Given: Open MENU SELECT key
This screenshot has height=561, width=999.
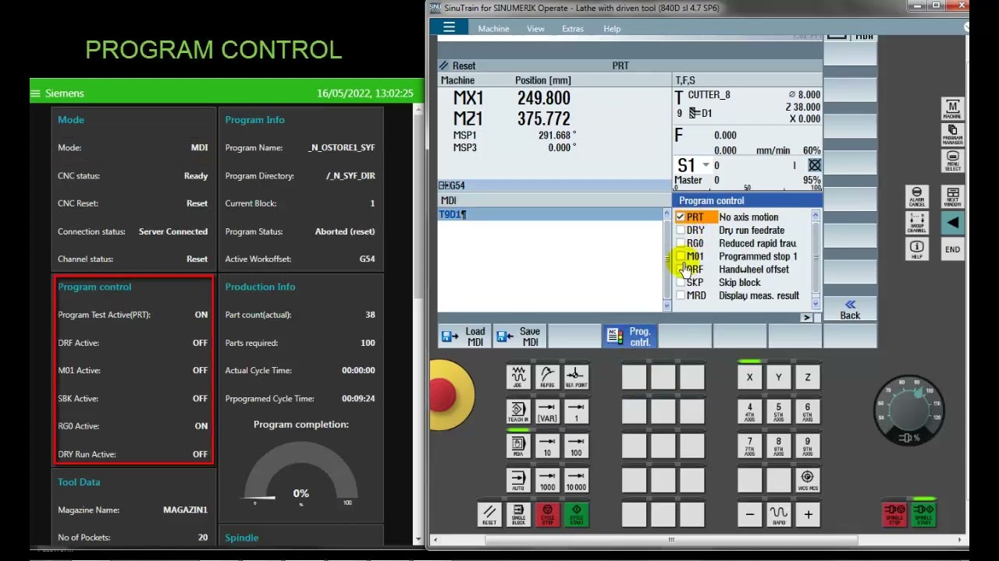Looking at the screenshot, I should [x=952, y=161].
